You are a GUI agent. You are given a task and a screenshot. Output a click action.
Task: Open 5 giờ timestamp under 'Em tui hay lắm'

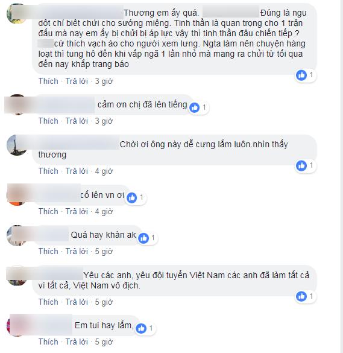[x=104, y=342]
